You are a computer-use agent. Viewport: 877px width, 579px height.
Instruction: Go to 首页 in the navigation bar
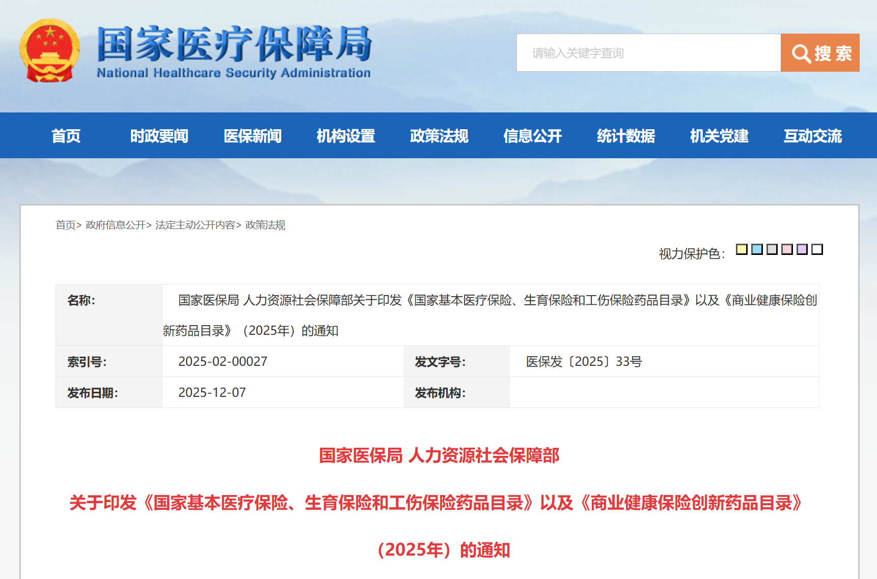tap(66, 136)
